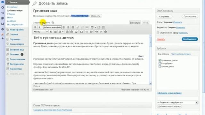Screen dimensions: 205x115
Task: Toggle italic formatting in editor toolbar
Action: tap(40, 27)
